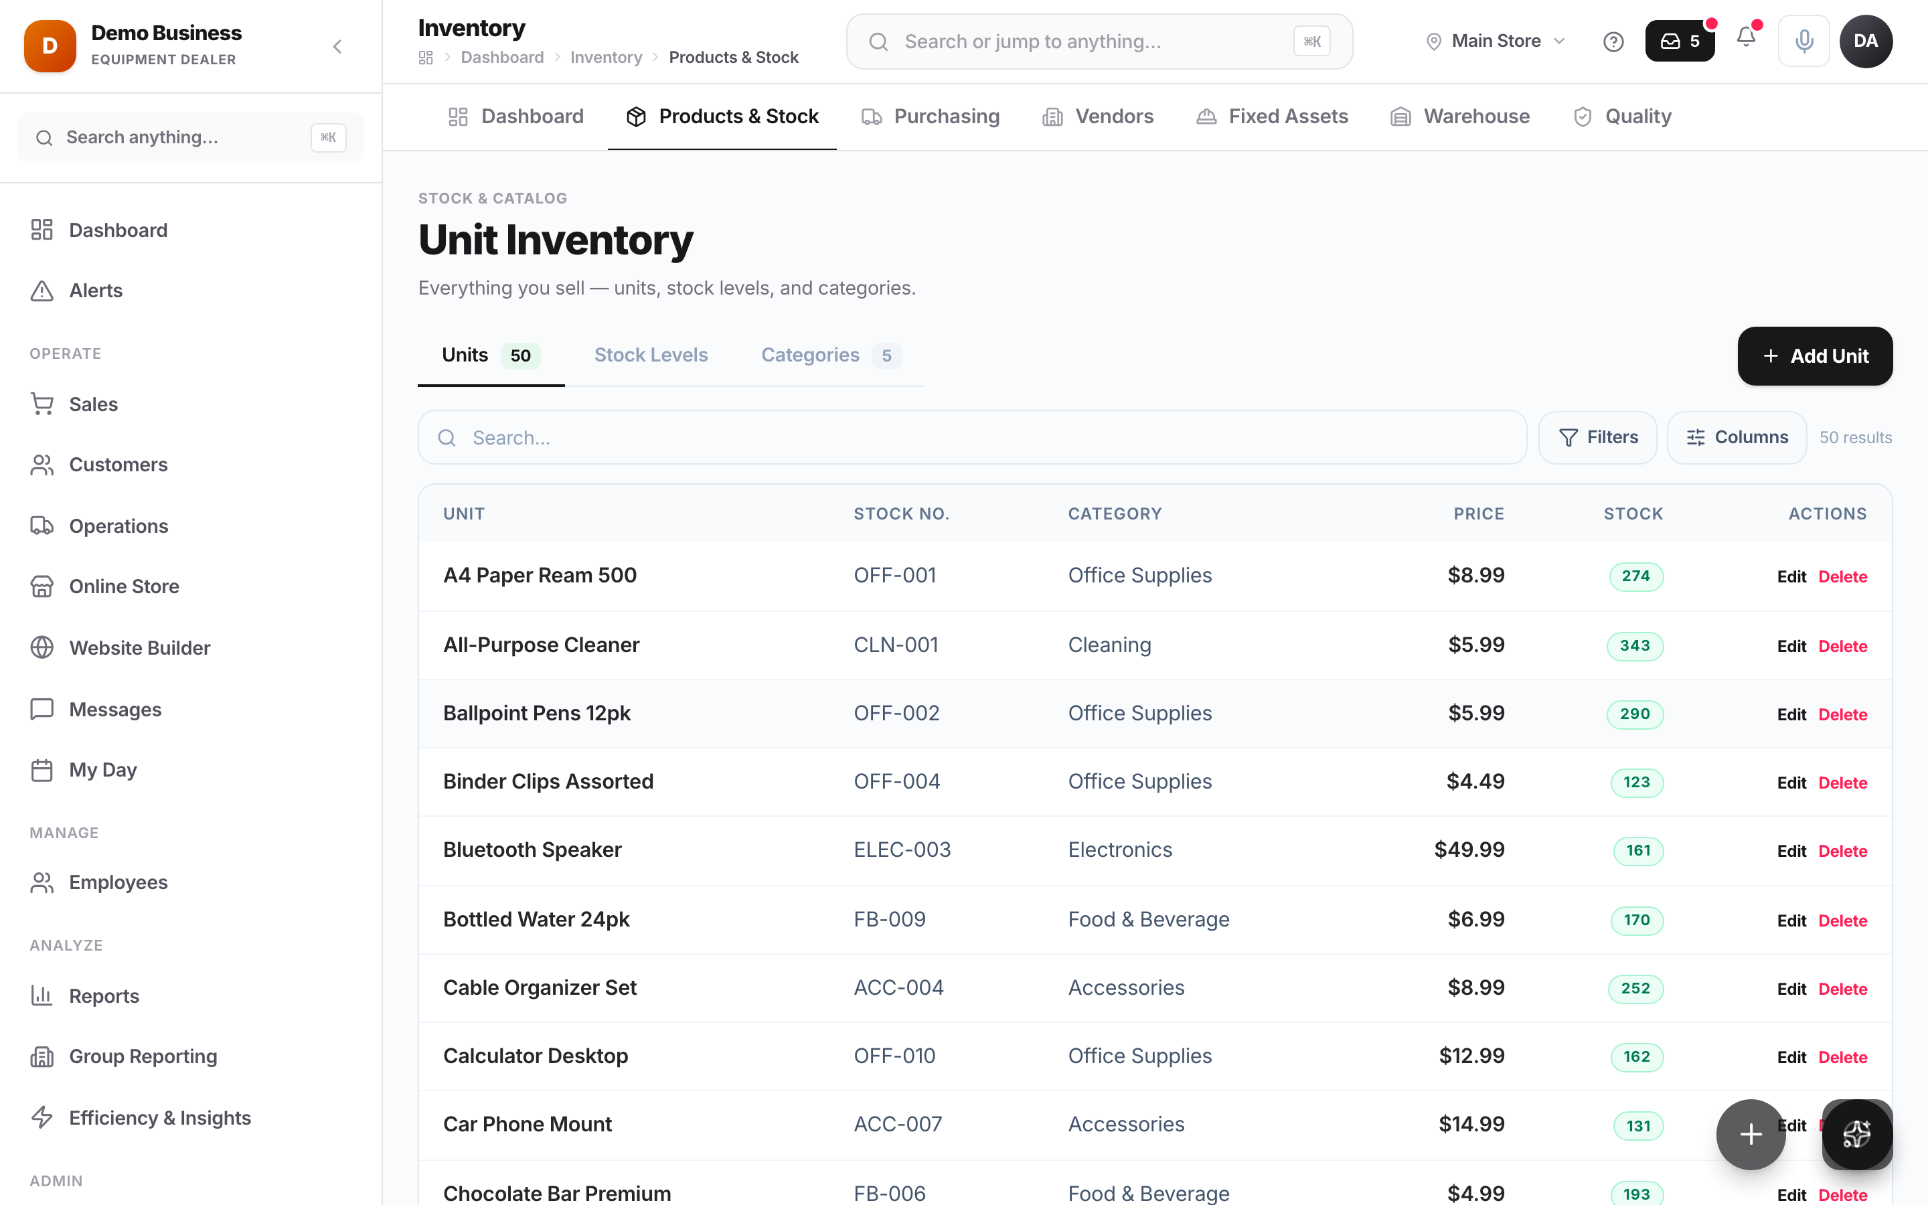
Task: Edit the Bluetooth Speaker row
Action: 1790,851
